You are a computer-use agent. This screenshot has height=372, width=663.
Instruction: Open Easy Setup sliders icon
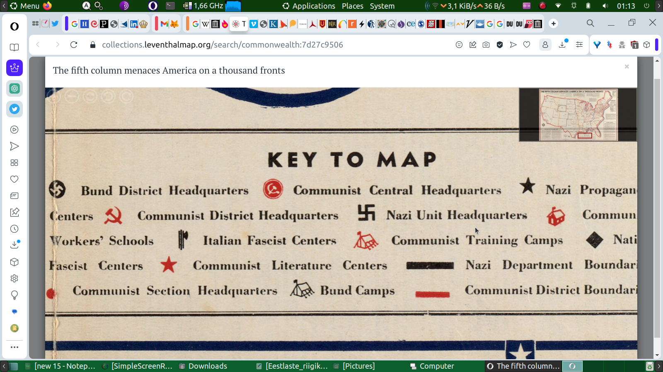point(579,45)
